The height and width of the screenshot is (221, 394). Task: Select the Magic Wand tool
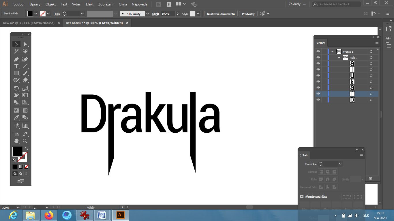click(x=16, y=51)
